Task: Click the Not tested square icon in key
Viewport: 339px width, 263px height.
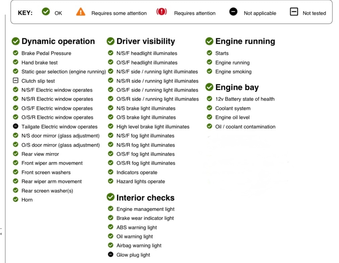Action: tap(294, 12)
